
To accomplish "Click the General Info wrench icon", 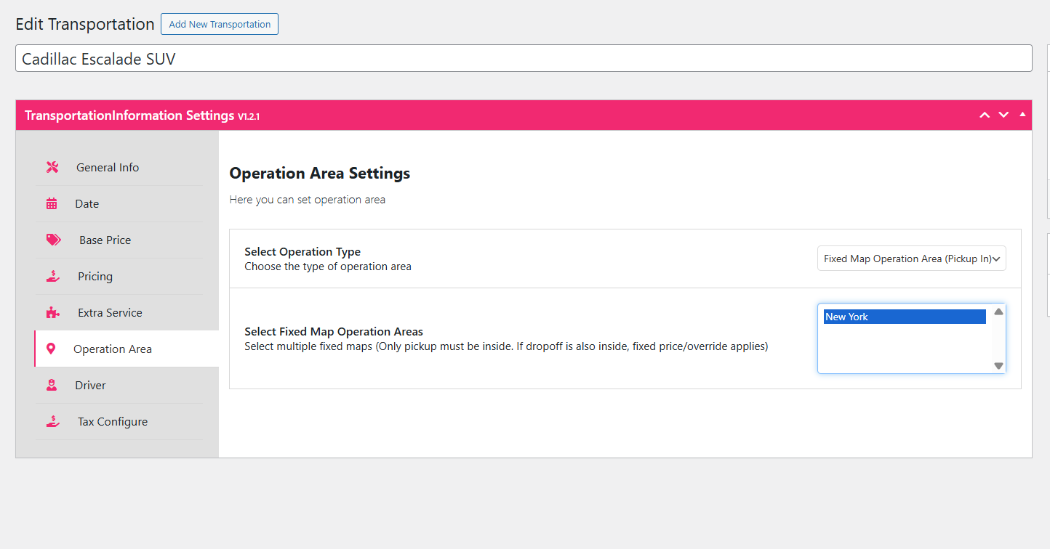I will 52,167.
